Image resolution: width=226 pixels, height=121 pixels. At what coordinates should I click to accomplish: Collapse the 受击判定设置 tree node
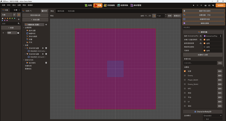tap(25, 48)
